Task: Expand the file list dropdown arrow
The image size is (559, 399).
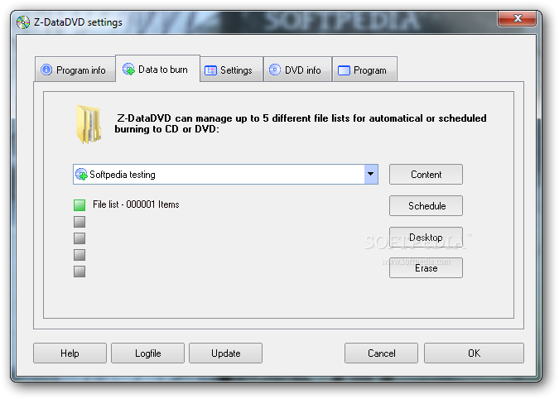Action: pos(371,174)
